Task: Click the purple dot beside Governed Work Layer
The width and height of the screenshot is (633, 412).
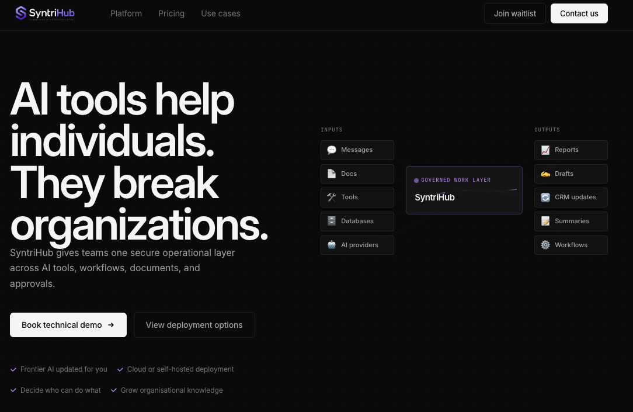Action: [x=416, y=180]
